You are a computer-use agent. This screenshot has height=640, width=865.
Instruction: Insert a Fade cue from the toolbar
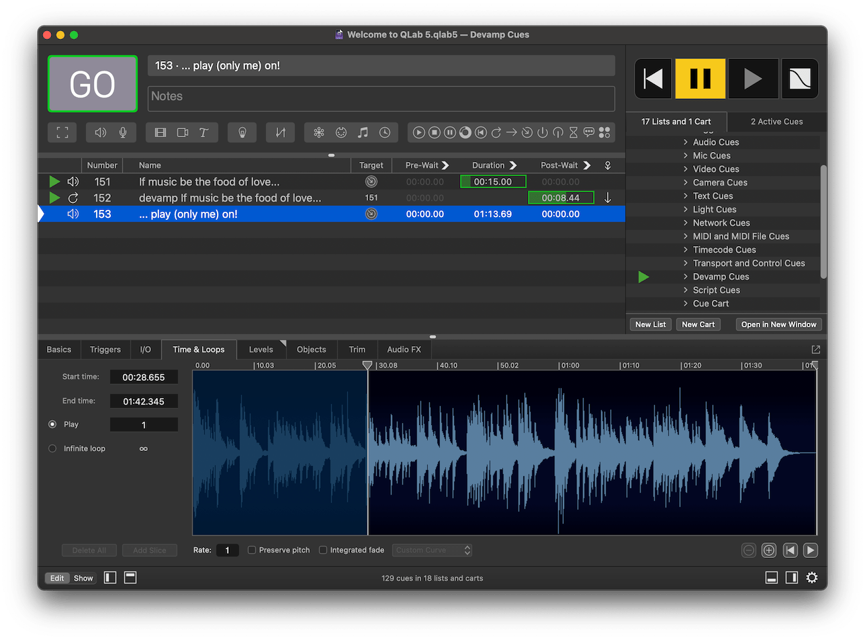281,132
